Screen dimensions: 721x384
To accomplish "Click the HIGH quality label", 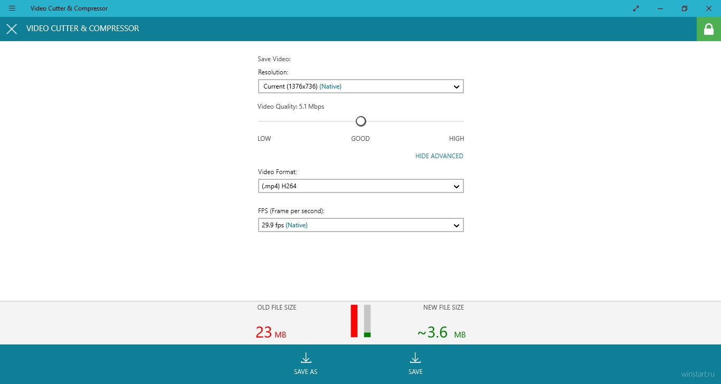I will (457, 139).
